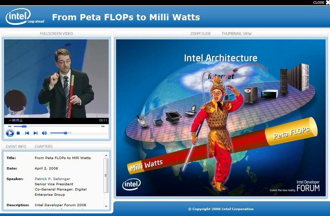Click the scroll down arrow in event info
Viewport: 330px width, 216px height.
click(x=106, y=207)
